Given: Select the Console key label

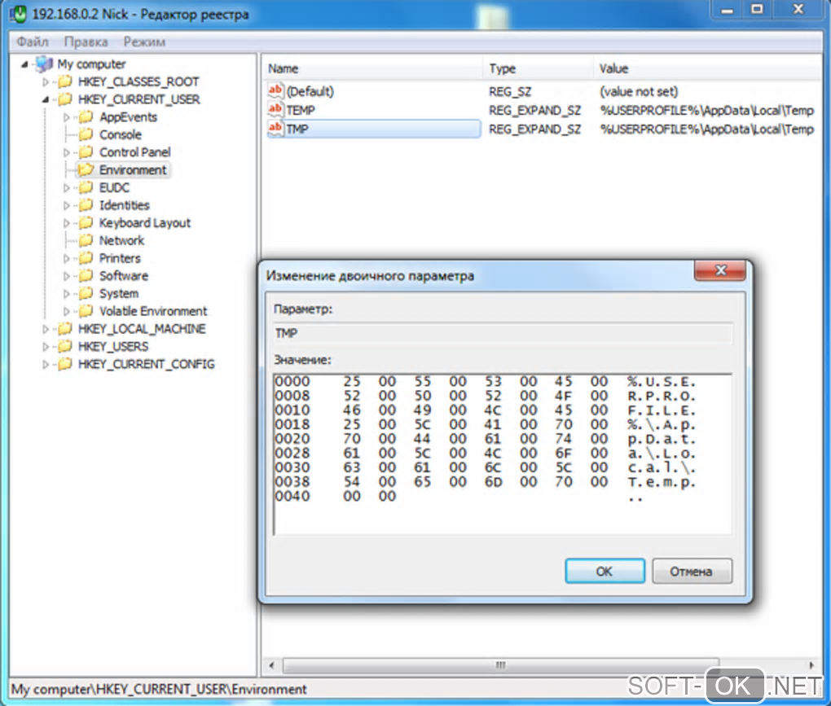Looking at the screenshot, I should click(x=121, y=134).
